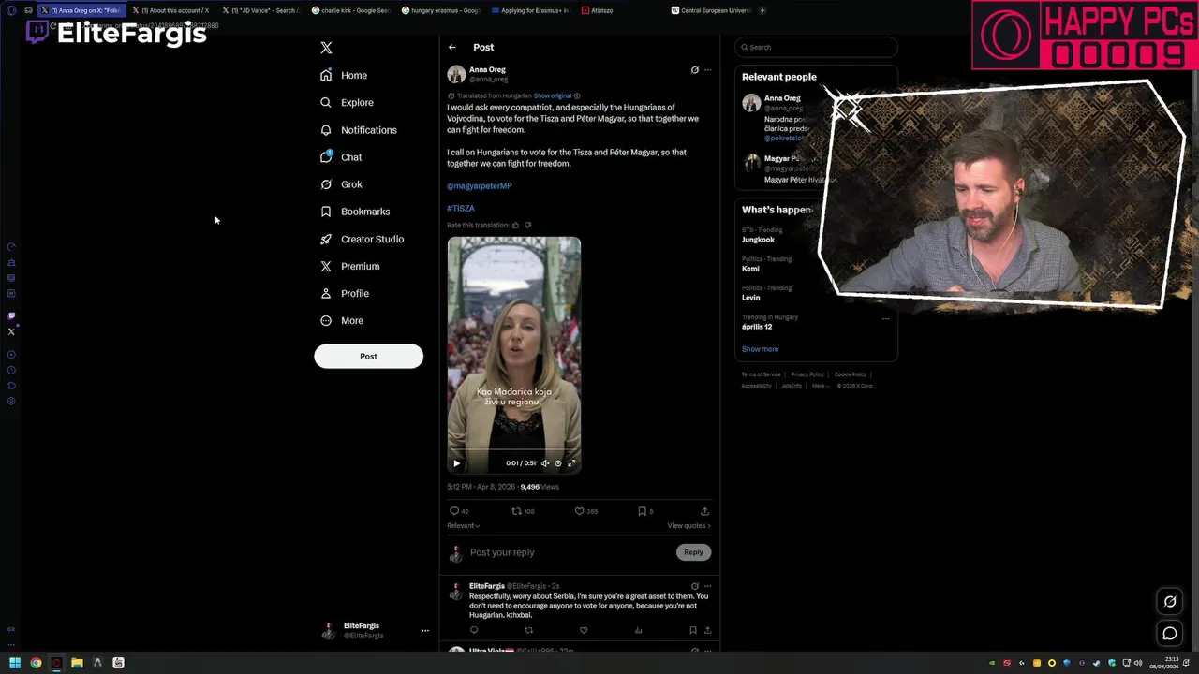Thumbs down the translation rating

tap(527, 225)
